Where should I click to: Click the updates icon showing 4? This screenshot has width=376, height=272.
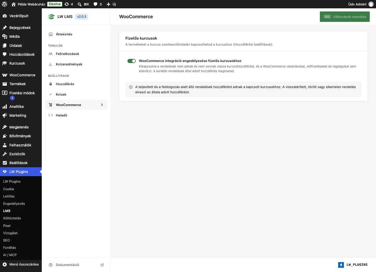point(67,4)
